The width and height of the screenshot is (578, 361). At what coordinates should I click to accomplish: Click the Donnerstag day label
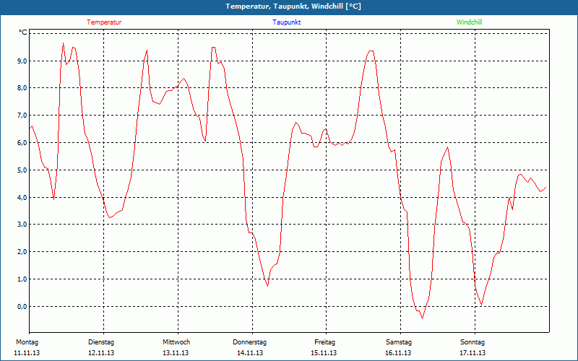coord(249,342)
